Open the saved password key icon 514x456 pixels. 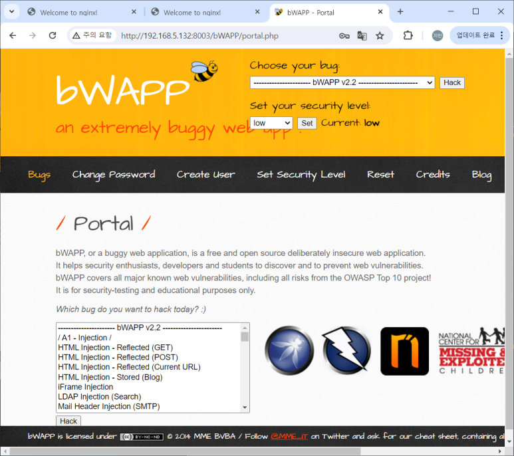tap(344, 36)
